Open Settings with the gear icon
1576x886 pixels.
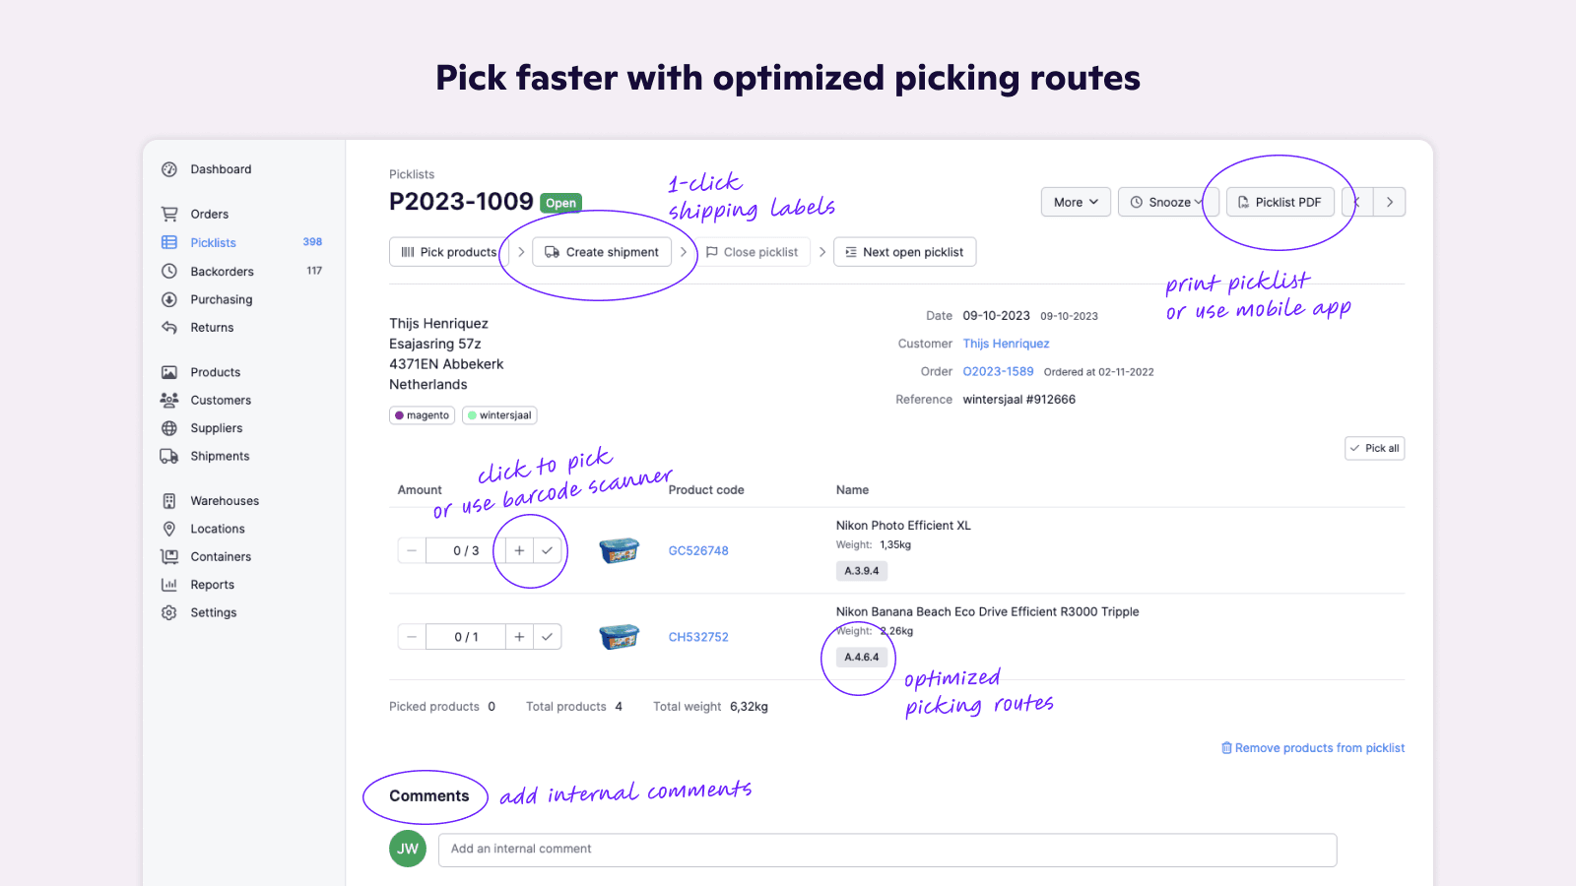169,611
